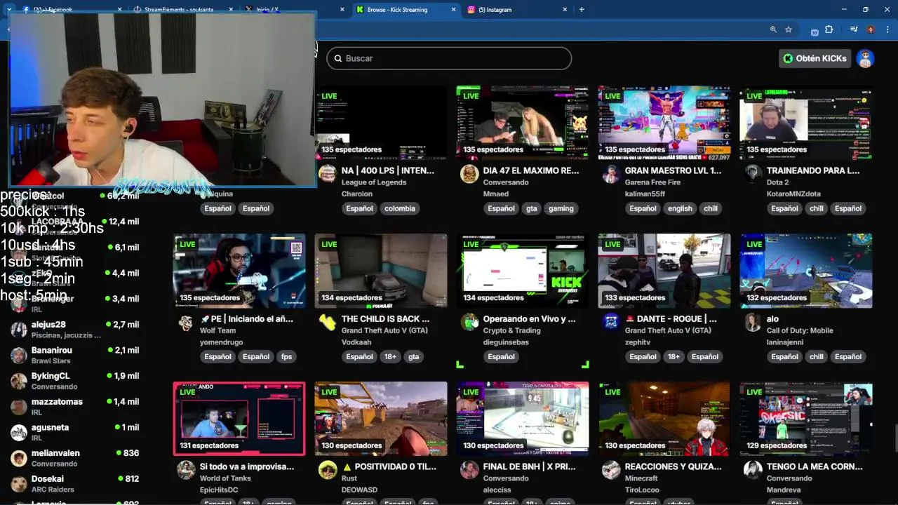898x505 pixels.
Task: Click Bananirou avatar in the sidebar
Action: [19, 355]
